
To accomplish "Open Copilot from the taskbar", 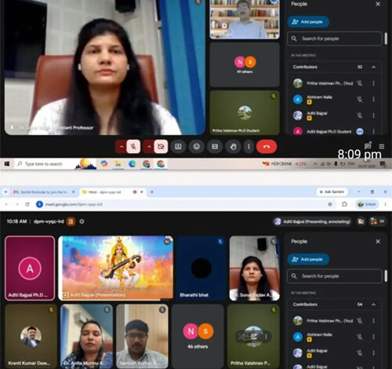I will tap(104, 164).
